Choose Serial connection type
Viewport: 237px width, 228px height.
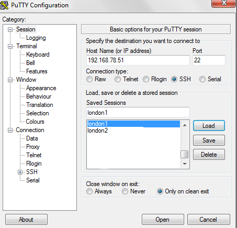coord(202,79)
